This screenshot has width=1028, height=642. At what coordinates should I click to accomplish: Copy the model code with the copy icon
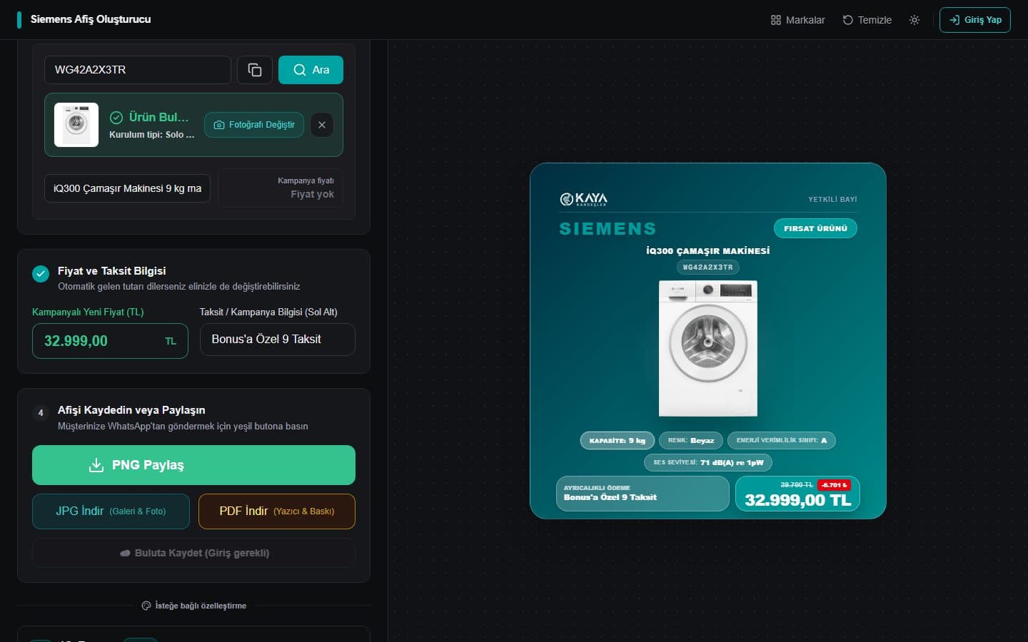(255, 70)
